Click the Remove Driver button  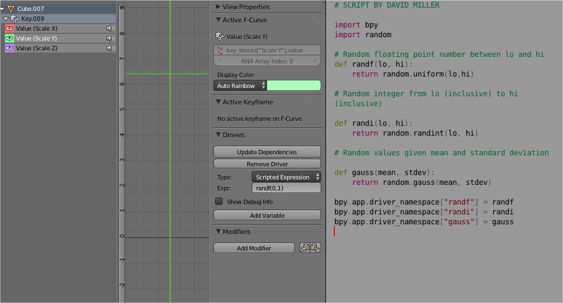(267, 164)
